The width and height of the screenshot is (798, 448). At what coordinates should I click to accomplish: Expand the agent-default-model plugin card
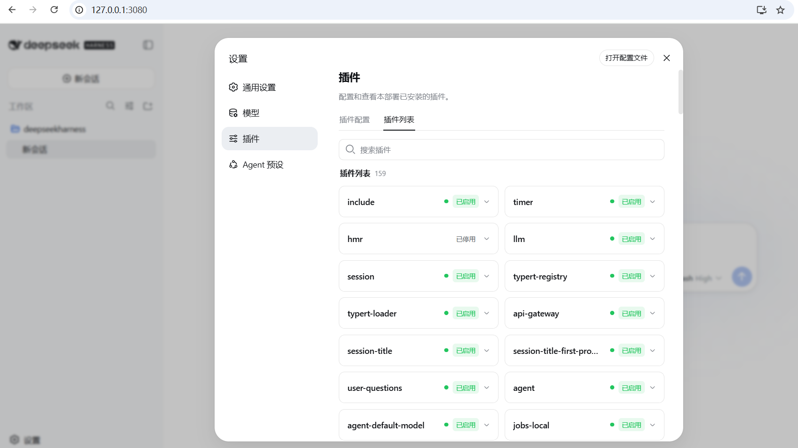(487, 425)
